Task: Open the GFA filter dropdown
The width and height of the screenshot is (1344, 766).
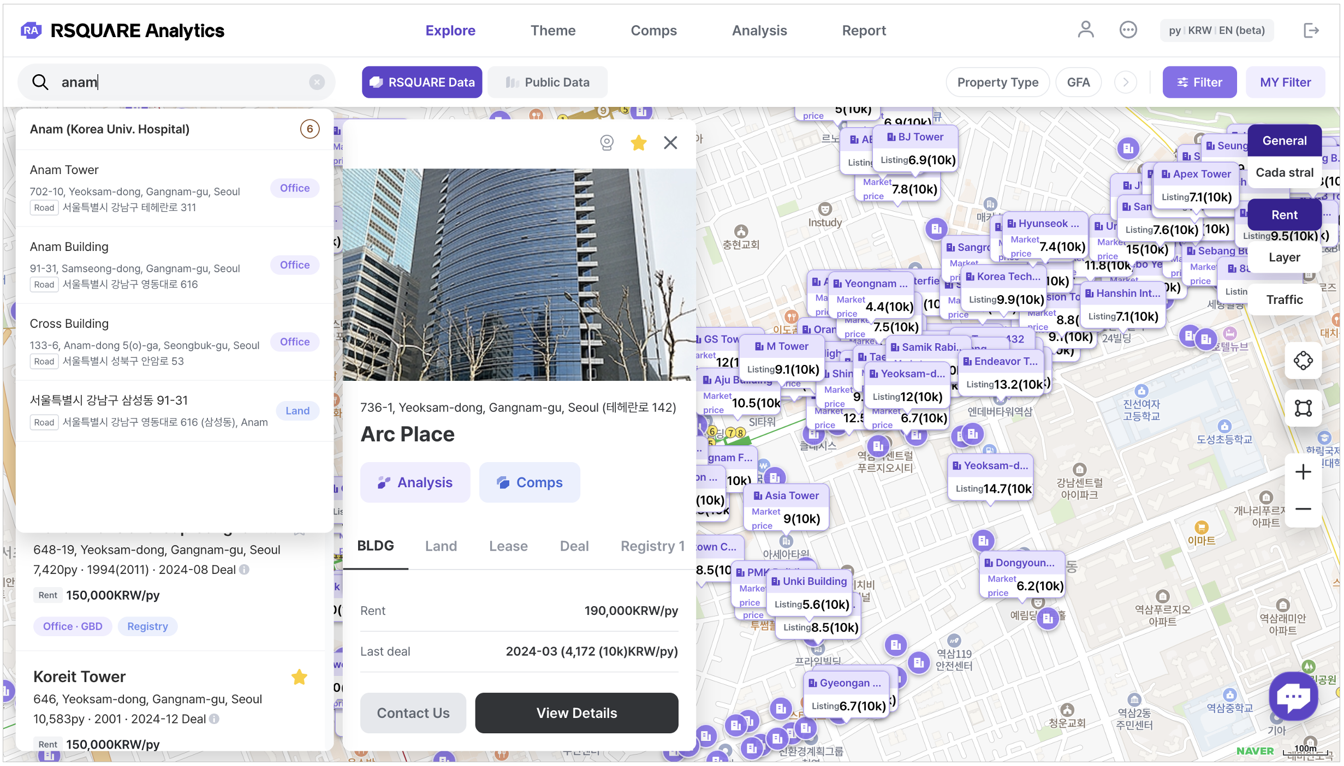Action: 1078,82
